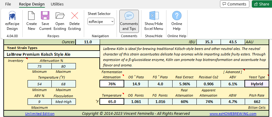This screenshot has height=117, width=272.
Task: Click OG Points value 1.061
Action: point(136,102)
